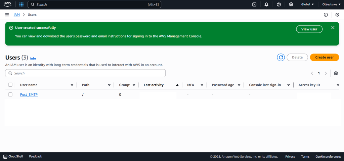Open the help question mark icon

pos(279,5)
